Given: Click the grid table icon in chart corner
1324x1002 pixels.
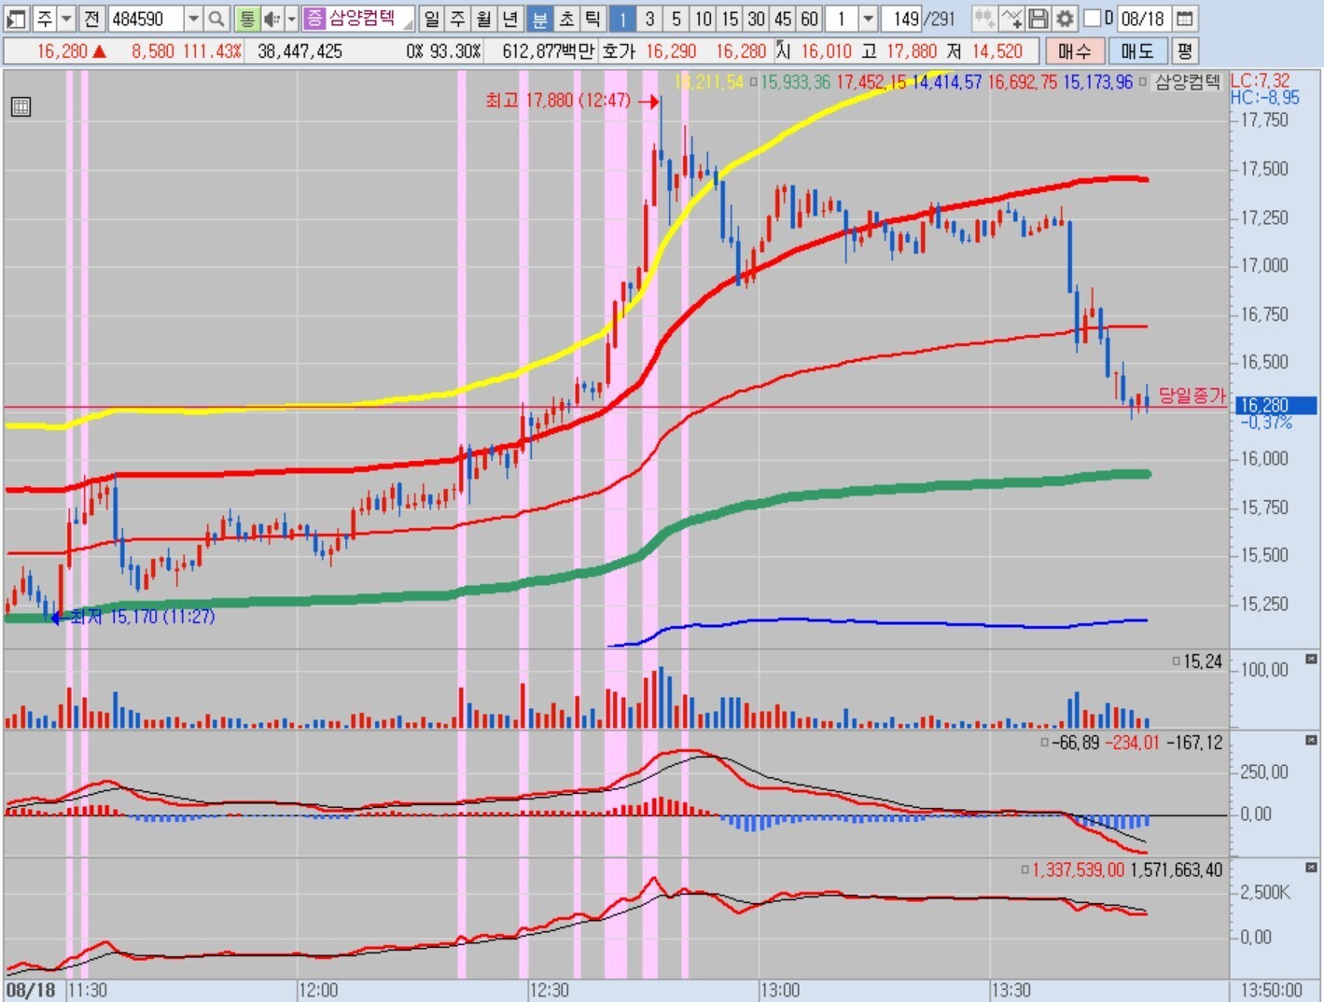Looking at the screenshot, I should point(21,106).
